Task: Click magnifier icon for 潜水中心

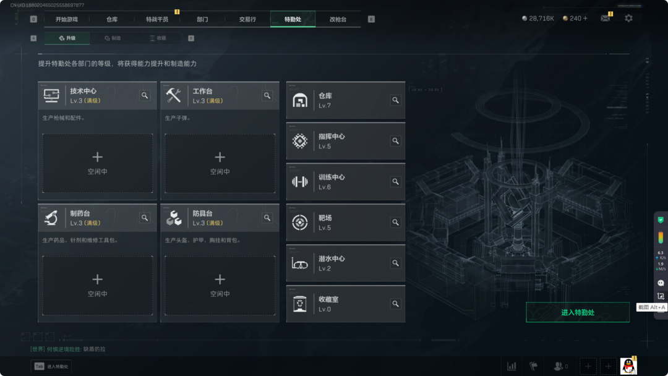Action: point(395,263)
